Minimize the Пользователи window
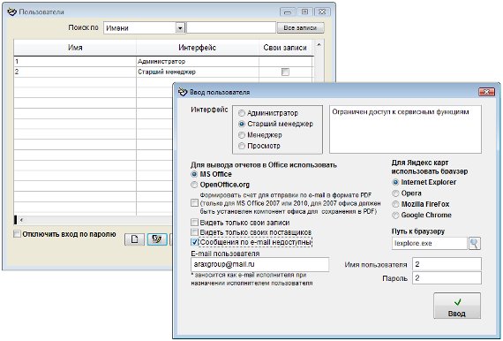This screenshot has width=503, height=341. 288,11
